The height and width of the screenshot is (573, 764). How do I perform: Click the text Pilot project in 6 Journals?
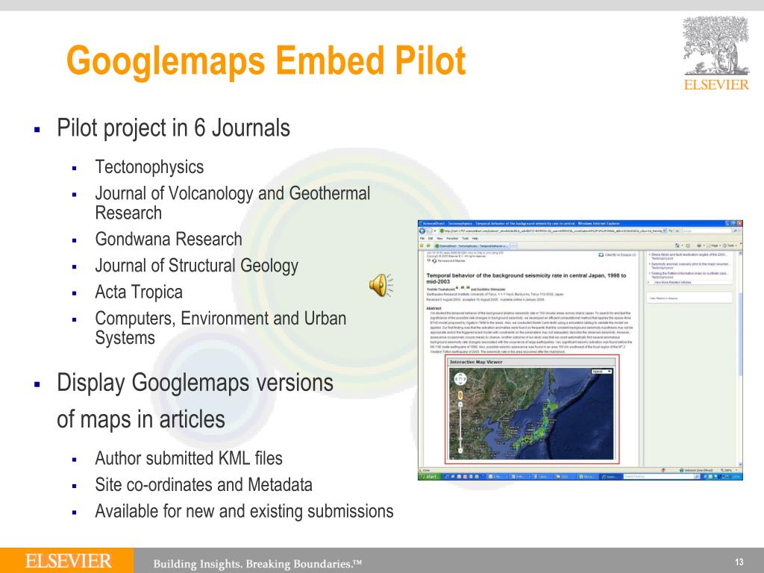tap(173, 128)
